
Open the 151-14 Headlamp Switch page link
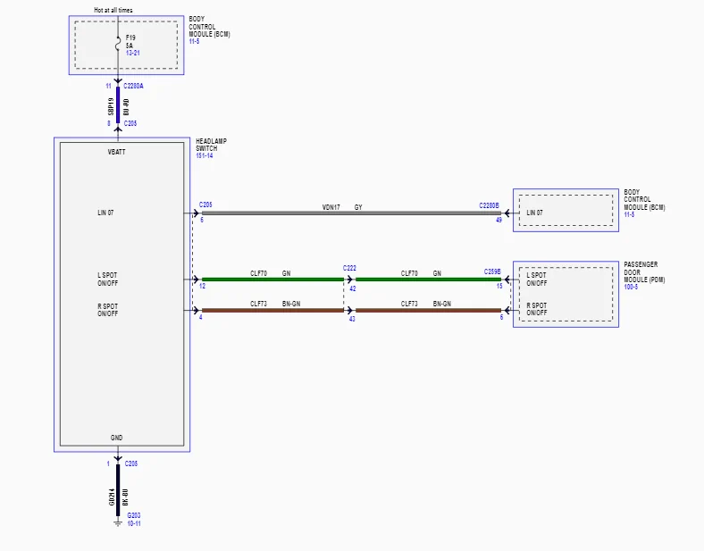click(x=205, y=155)
